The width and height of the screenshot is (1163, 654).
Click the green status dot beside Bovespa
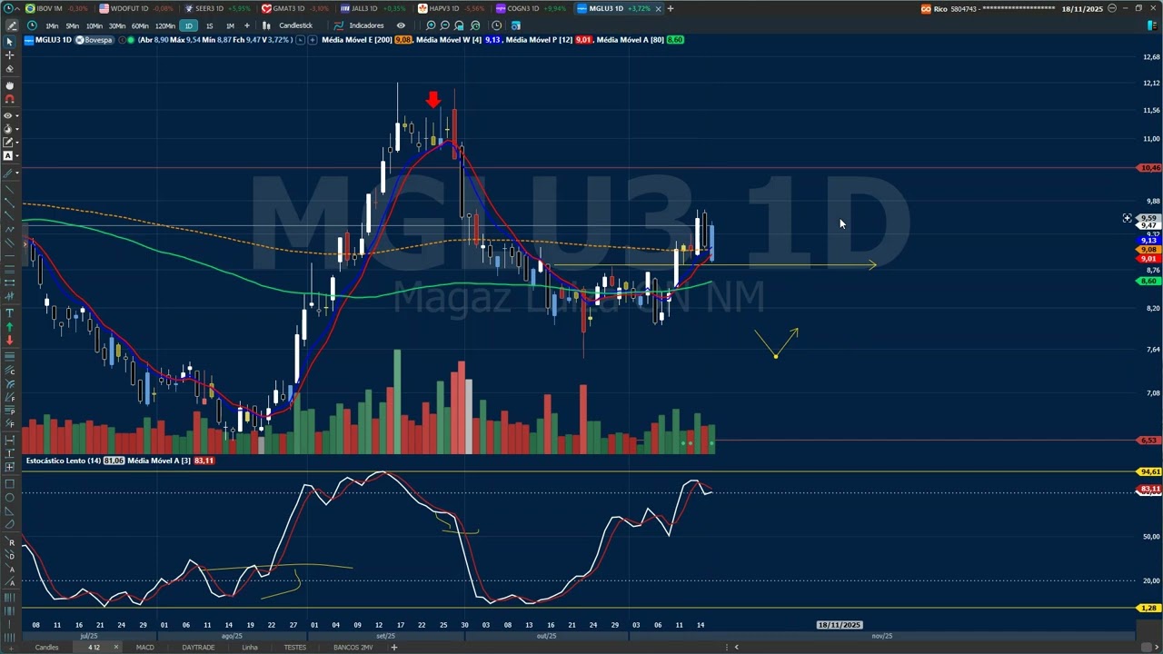click(131, 40)
